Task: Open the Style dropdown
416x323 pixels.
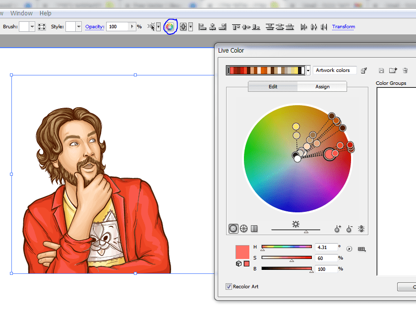Action: tap(79, 27)
